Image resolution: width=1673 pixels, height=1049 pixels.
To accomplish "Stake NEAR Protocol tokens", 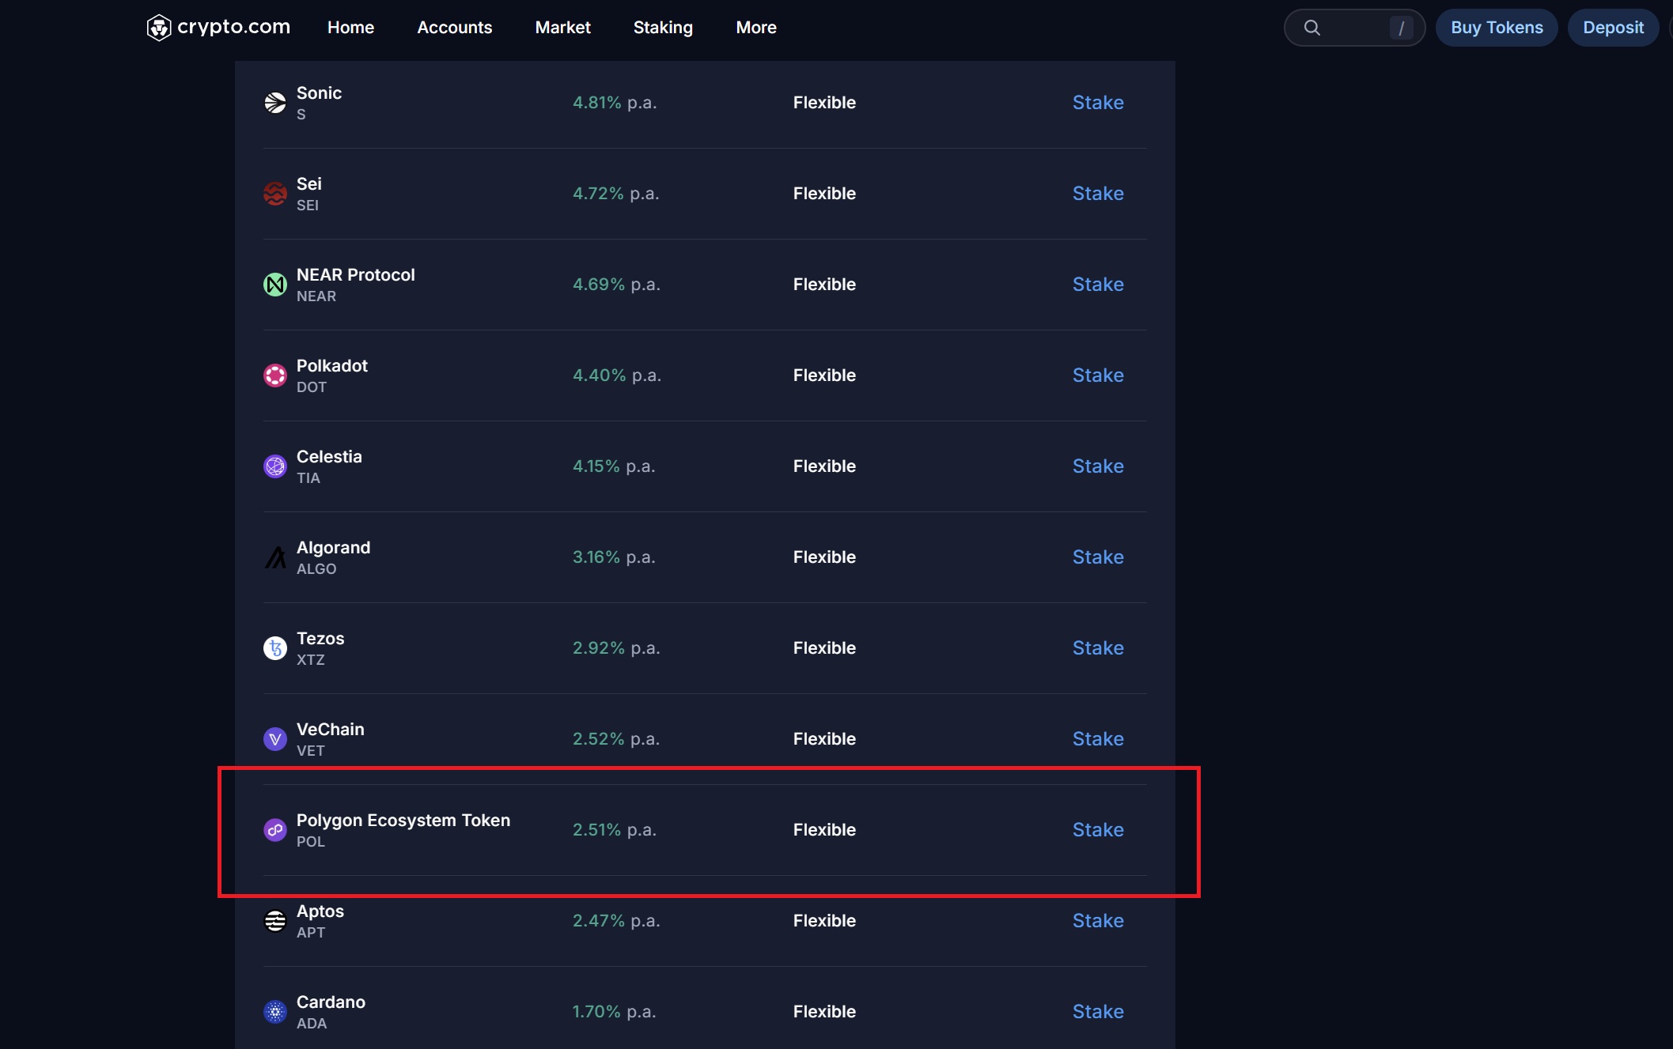I will pyautogui.click(x=1098, y=285).
